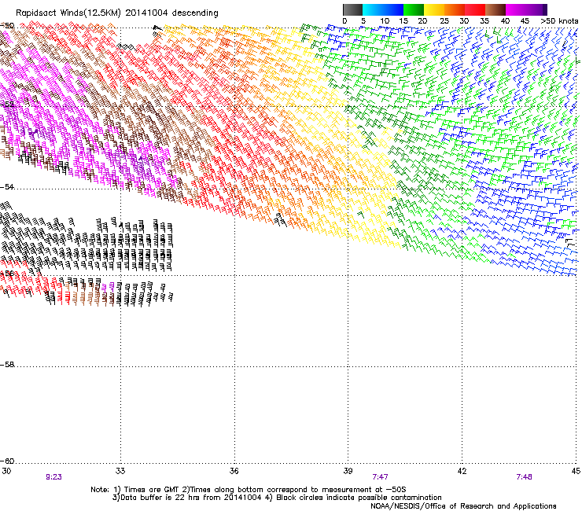582x511 pixels.
Task: Click the 'NOAA/NESDIS/Office of Research and Applications' credit
Action: coord(463,506)
